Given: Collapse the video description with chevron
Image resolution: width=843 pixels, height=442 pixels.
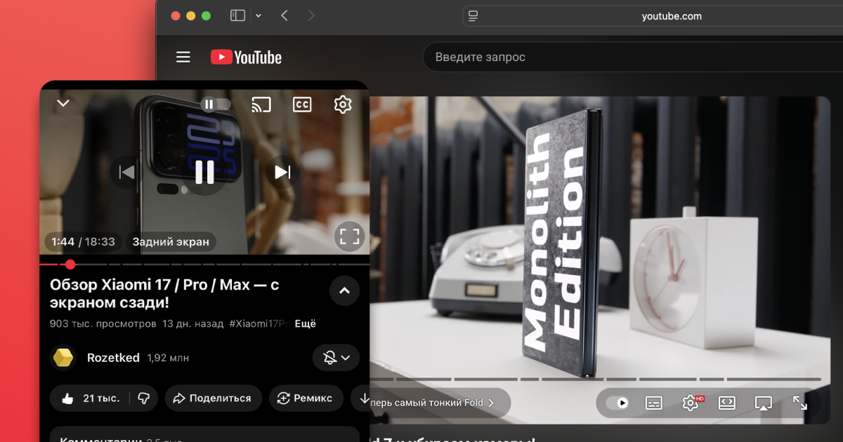Looking at the screenshot, I should (x=344, y=291).
